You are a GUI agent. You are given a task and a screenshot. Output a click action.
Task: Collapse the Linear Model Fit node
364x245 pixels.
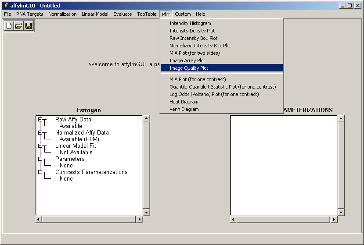pyautogui.click(x=40, y=146)
